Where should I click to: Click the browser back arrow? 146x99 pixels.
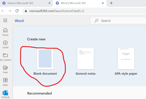pos(3,11)
